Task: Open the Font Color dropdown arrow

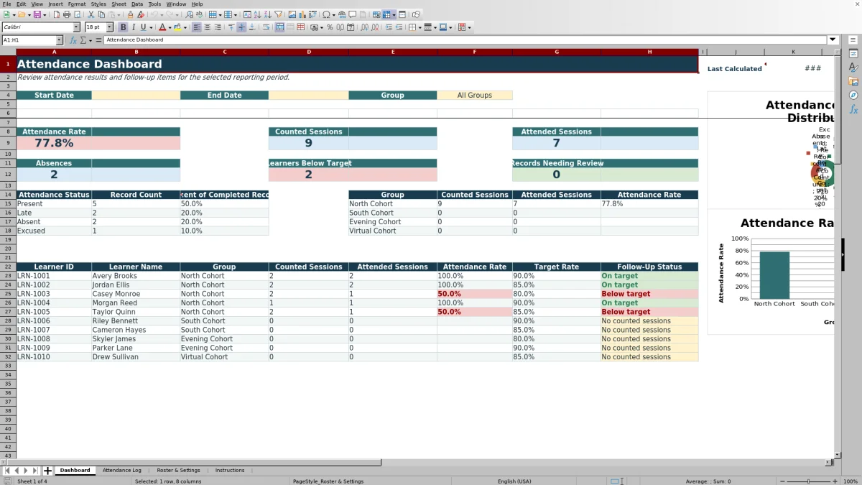Action: [x=169, y=27]
